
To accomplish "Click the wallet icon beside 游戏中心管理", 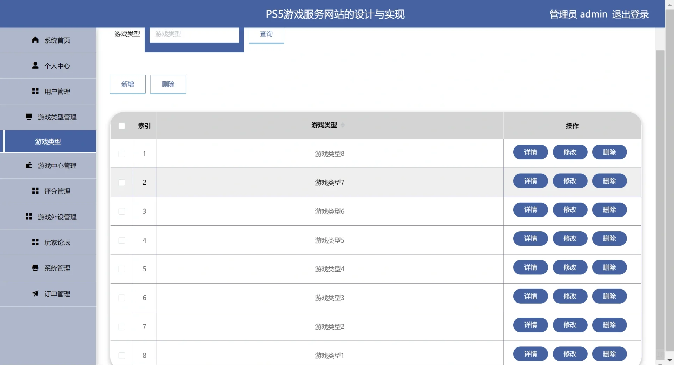I will pos(29,165).
